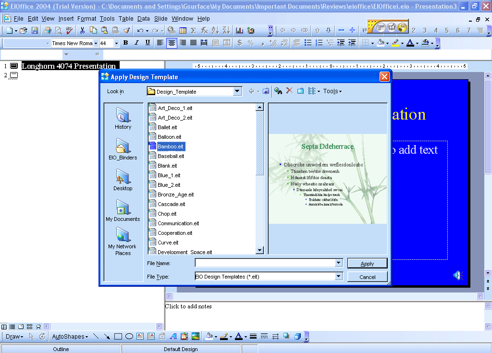
Task: Click the currency dollar format icon
Action: click(240, 43)
